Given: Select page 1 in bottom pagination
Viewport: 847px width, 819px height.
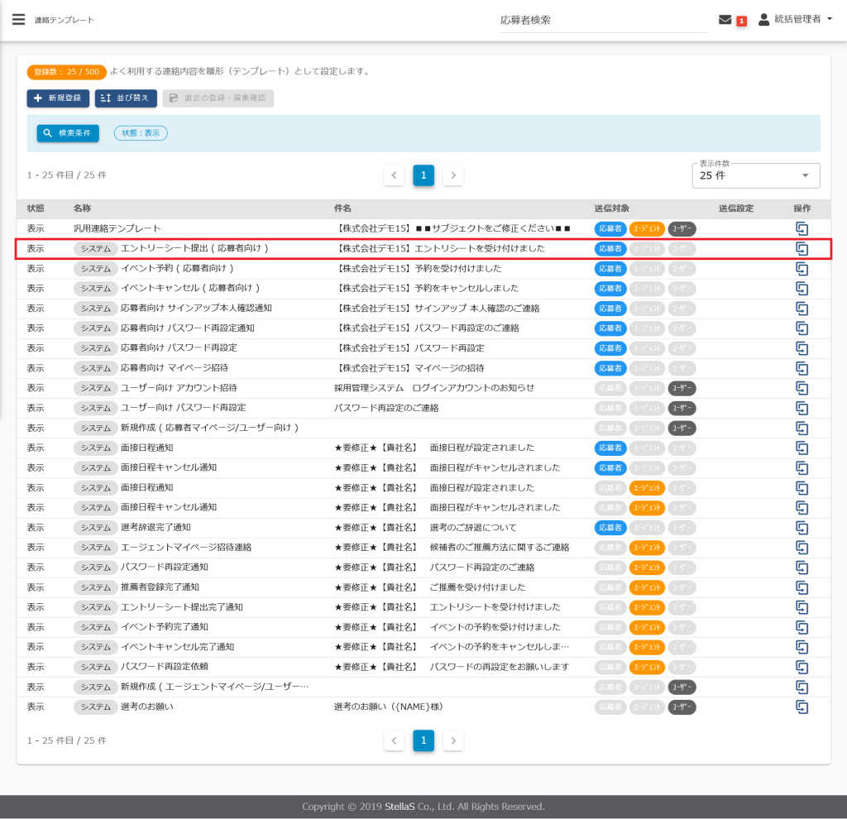Looking at the screenshot, I should [x=423, y=740].
